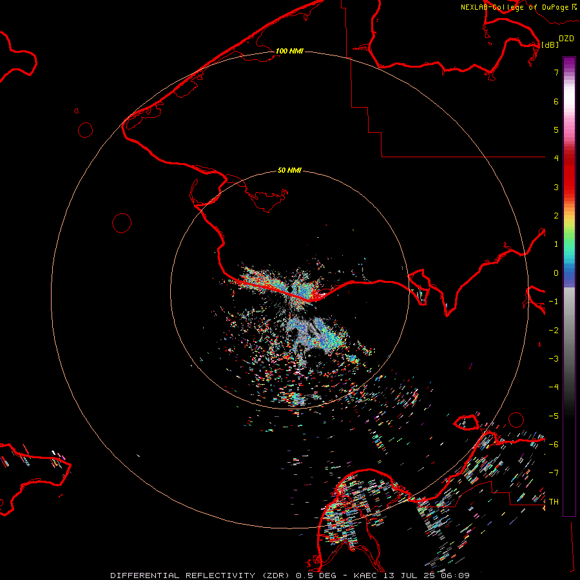Click the TH label on color scale
The image size is (580, 580).
(554, 502)
